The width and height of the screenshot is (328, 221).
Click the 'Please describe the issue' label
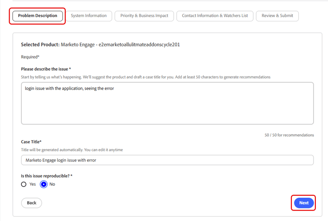point(46,69)
